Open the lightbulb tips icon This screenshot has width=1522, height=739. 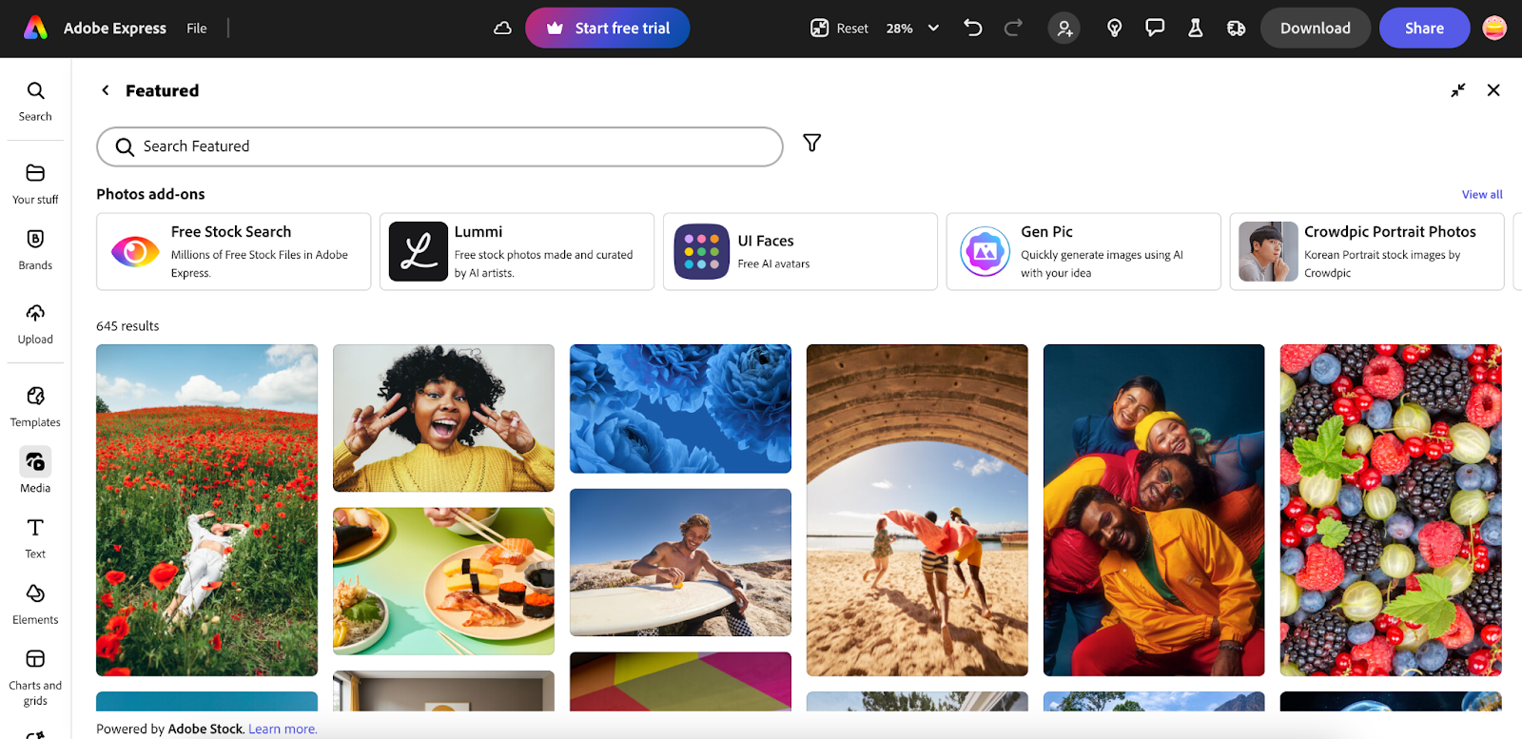(1114, 29)
